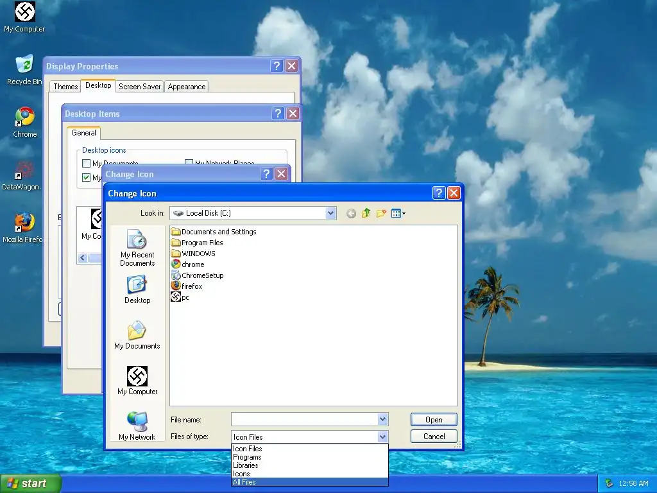
Task: Open My Network in places bar
Action: (x=137, y=426)
